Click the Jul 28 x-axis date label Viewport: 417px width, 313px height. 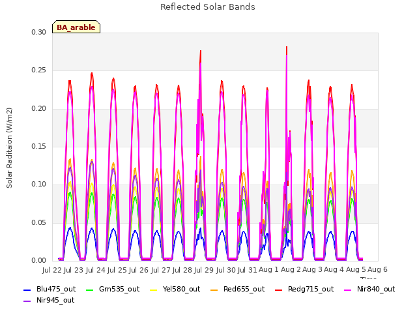pyautogui.click(x=182, y=270)
